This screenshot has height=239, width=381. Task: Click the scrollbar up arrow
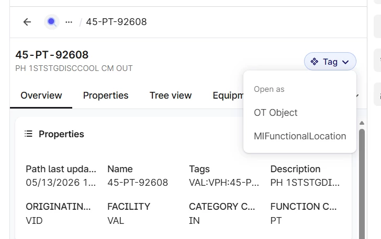362,123
